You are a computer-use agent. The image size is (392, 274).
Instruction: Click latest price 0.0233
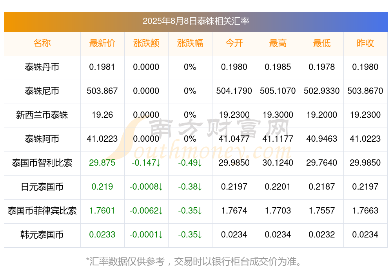tap(102, 235)
